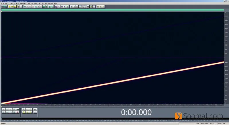Click the 0:00.000 time display
229x125 pixels.
136,112
